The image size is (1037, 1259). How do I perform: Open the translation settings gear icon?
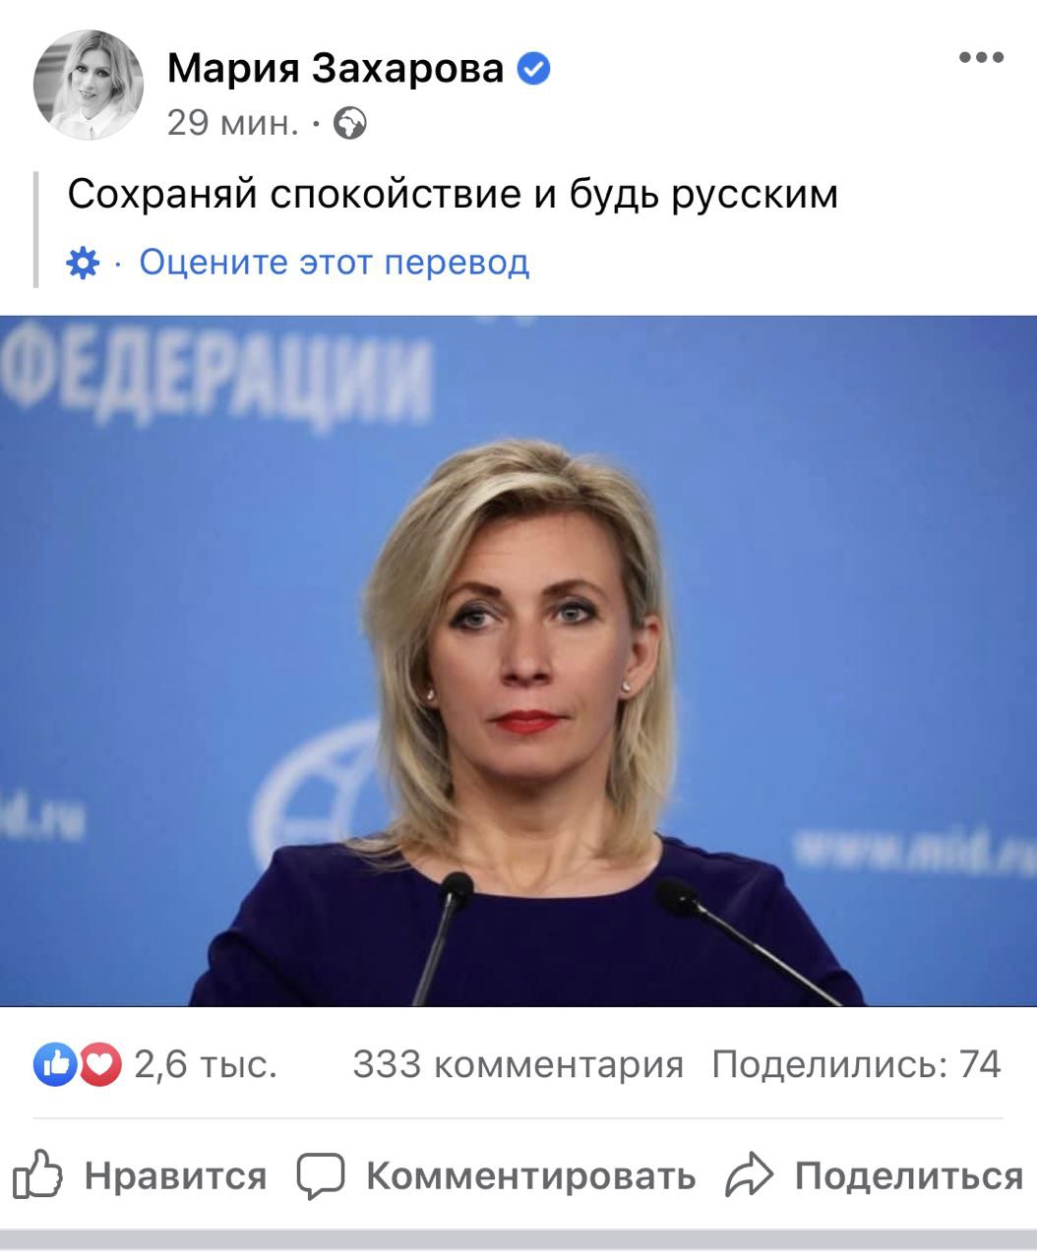click(83, 263)
